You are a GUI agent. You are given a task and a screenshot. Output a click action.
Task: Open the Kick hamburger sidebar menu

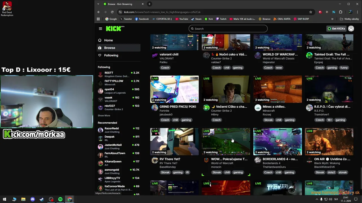click(100, 28)
